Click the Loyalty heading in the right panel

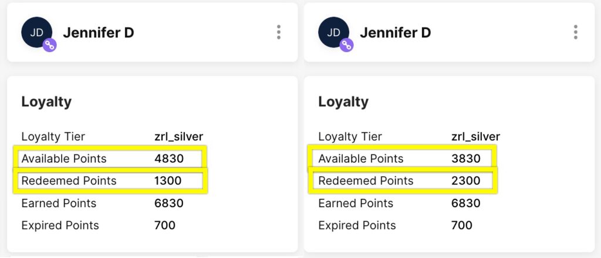click(x=343, y=102)
